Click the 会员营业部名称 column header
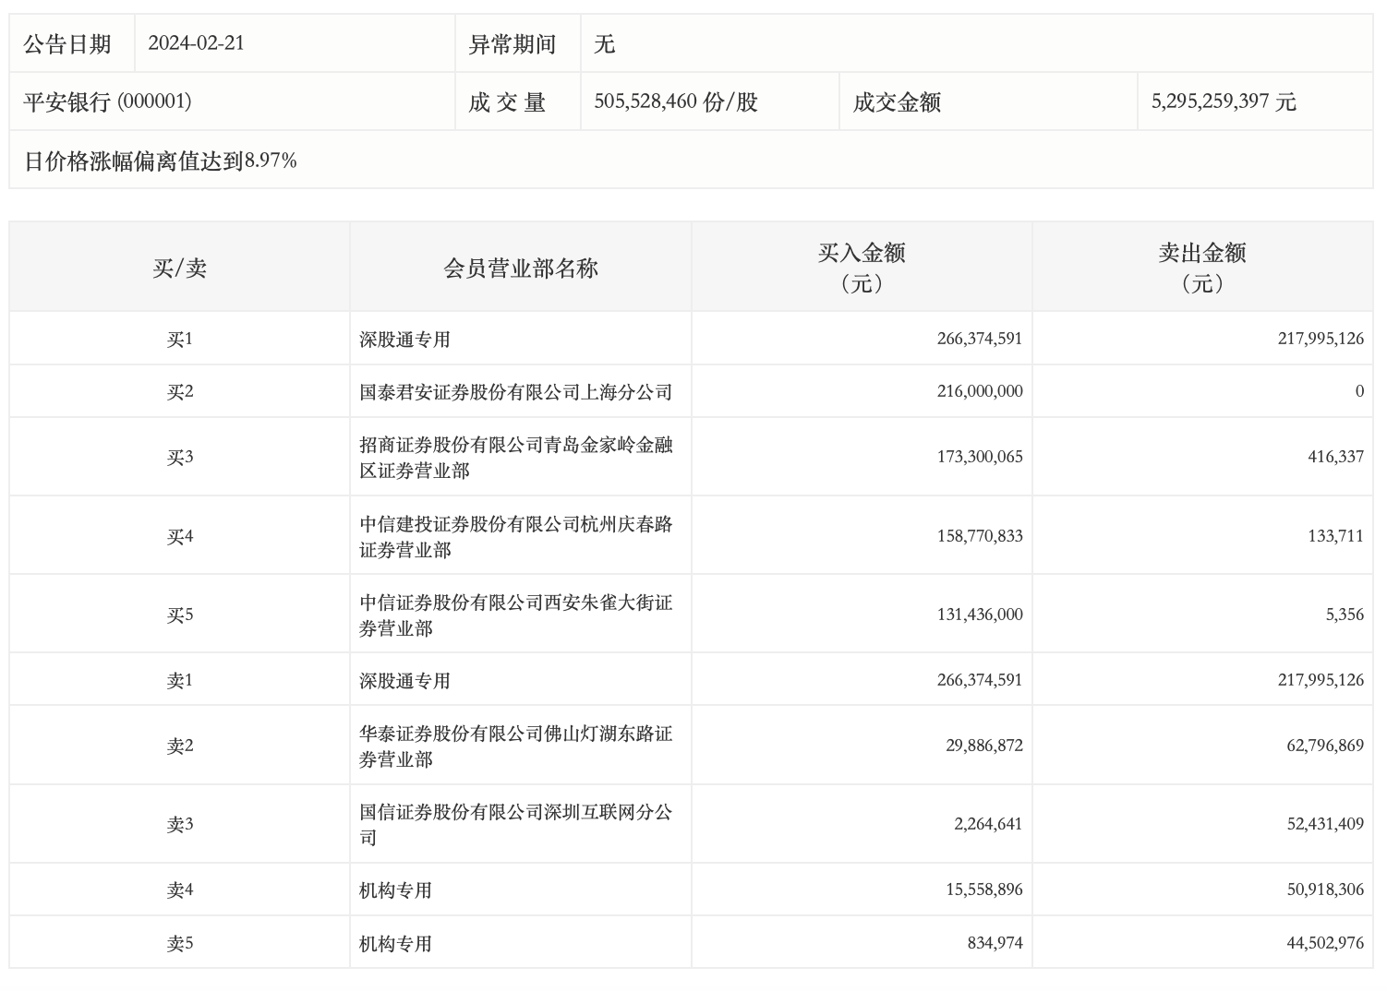 tap(520, 269)
